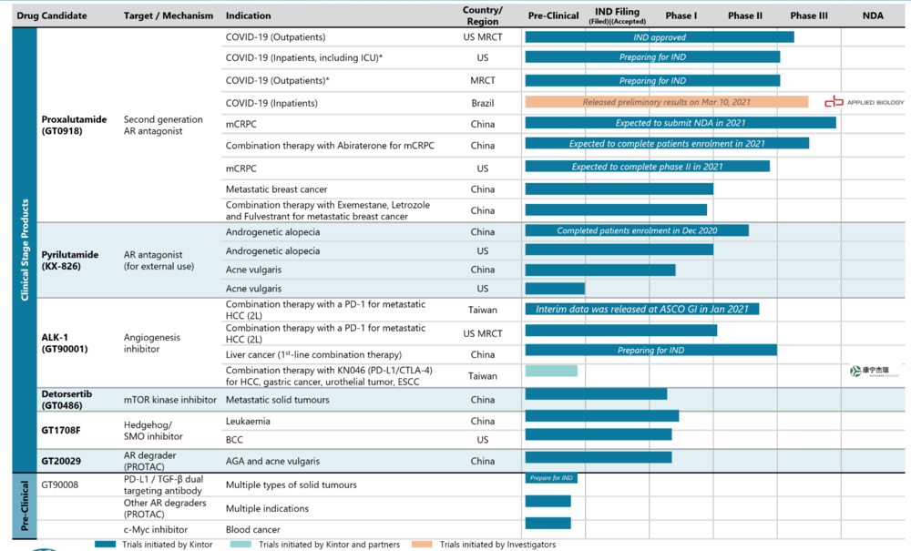This screenshot has width=911, height=551.
Task: Select 'Interim data was released at ASCO GI' bar
Action: coord(641,310)
